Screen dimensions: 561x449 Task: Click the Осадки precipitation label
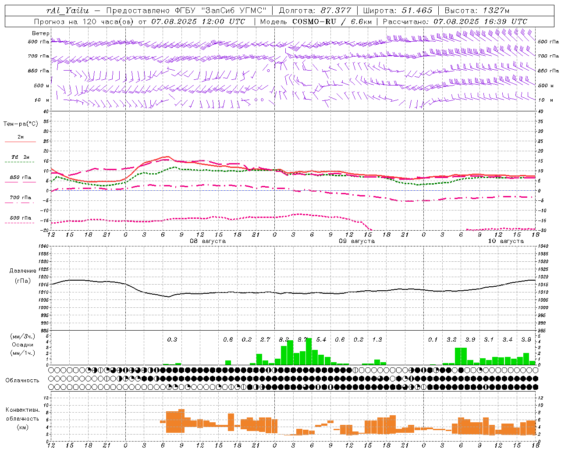(23, 345)
